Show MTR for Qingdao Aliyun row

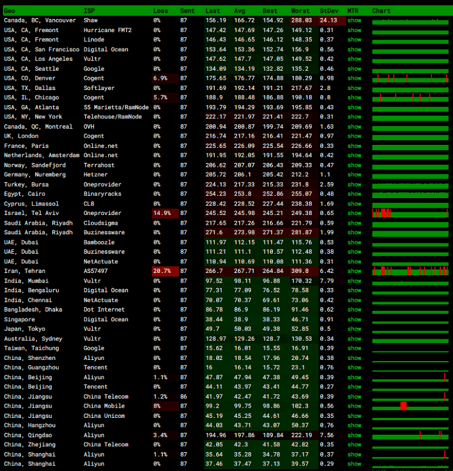[355, 435]
